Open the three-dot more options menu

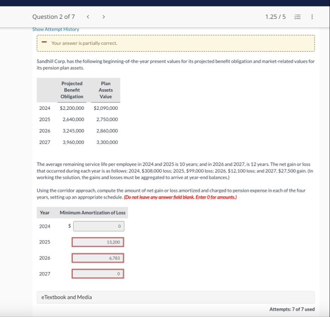coord(312,16)
